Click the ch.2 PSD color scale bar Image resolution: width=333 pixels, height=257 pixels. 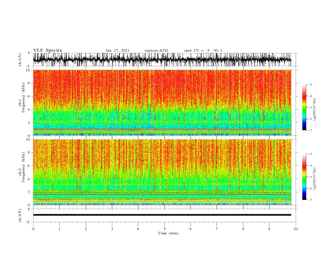pyautogui.click(x=304, y=177)
